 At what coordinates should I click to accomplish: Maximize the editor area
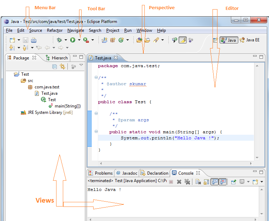(x=261, y=57)
